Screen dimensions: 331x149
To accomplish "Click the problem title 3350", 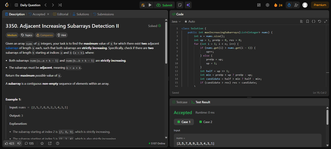I will point(62,26).
